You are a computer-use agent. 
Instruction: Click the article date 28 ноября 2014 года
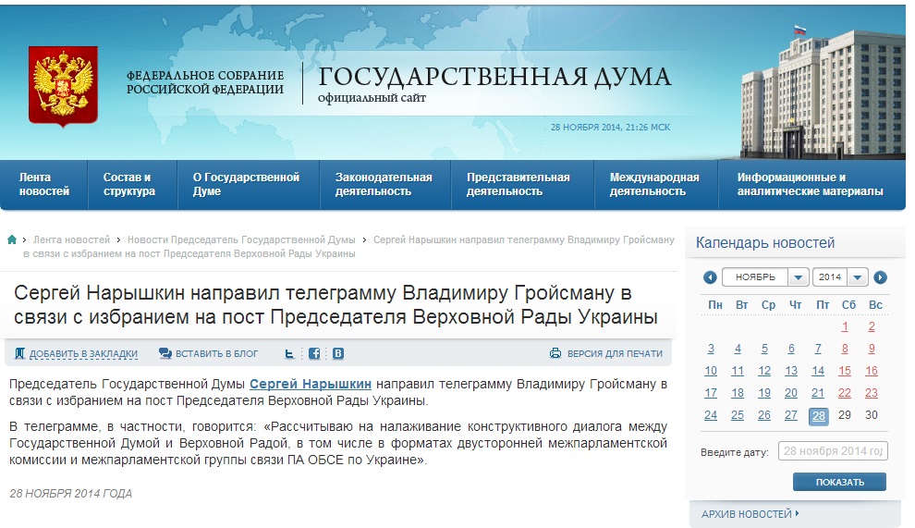coord(70,494)
